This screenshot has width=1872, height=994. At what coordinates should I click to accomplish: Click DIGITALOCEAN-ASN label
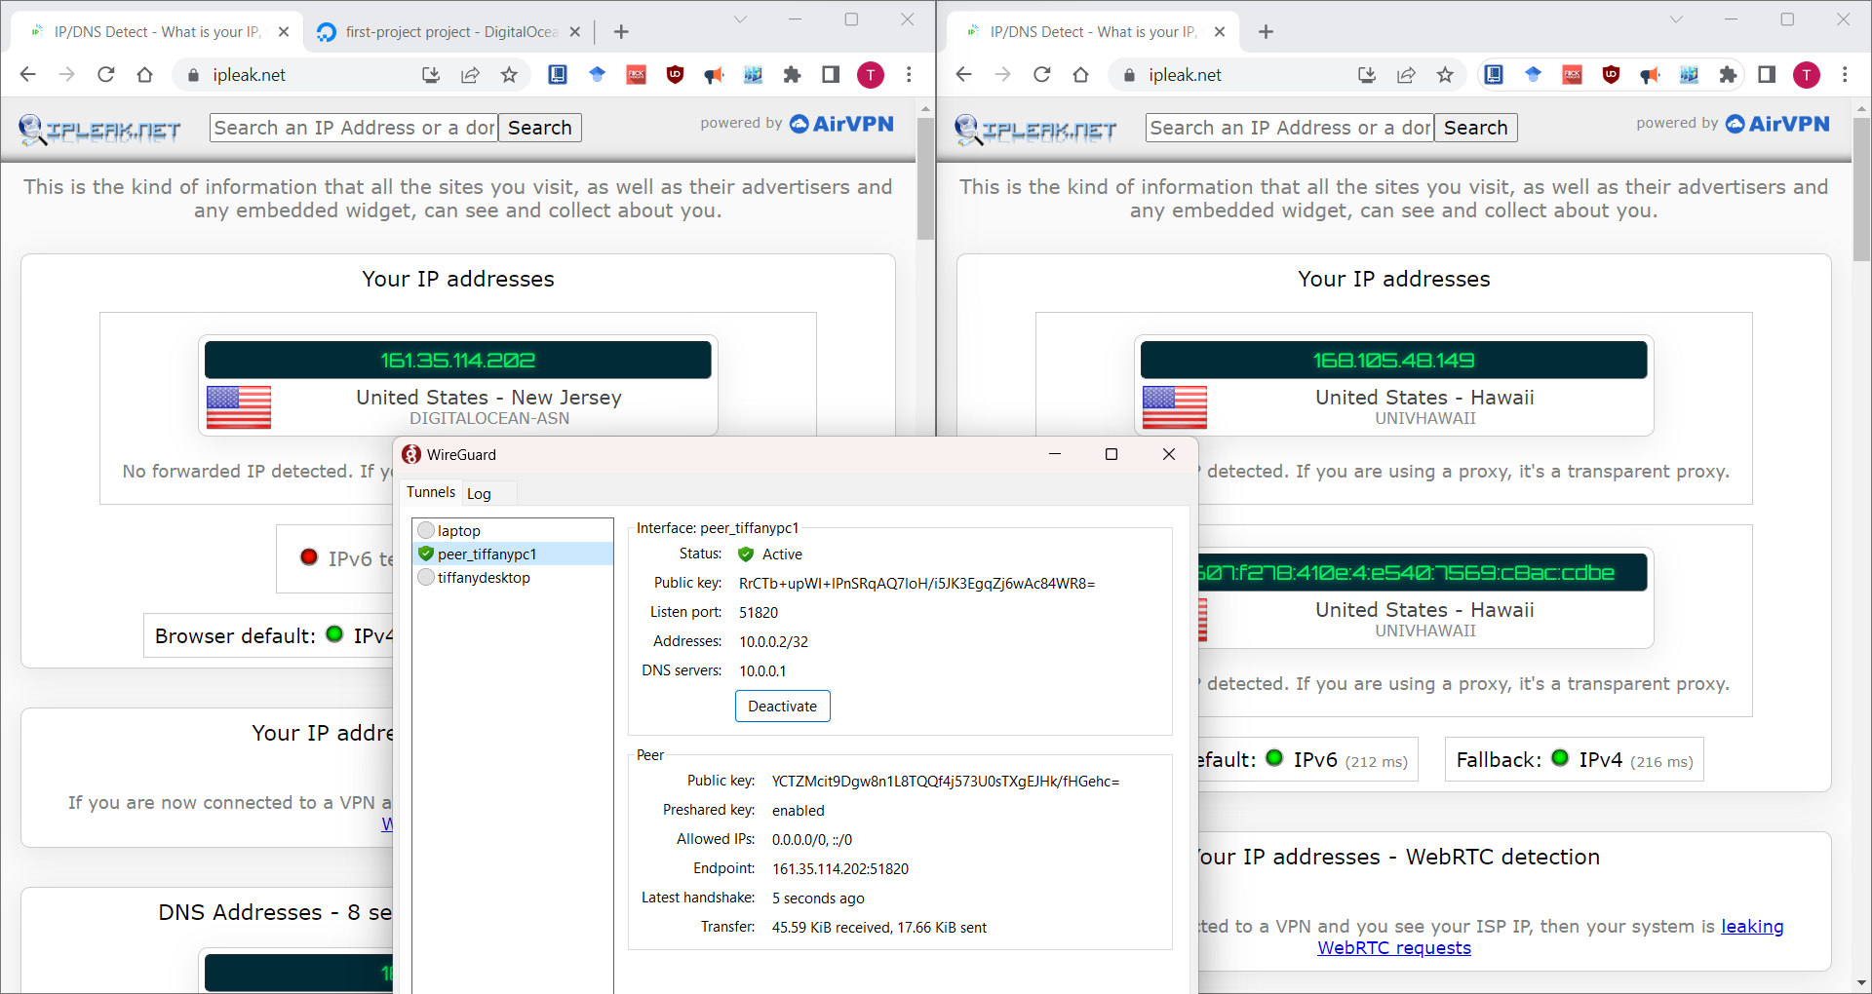489,418
